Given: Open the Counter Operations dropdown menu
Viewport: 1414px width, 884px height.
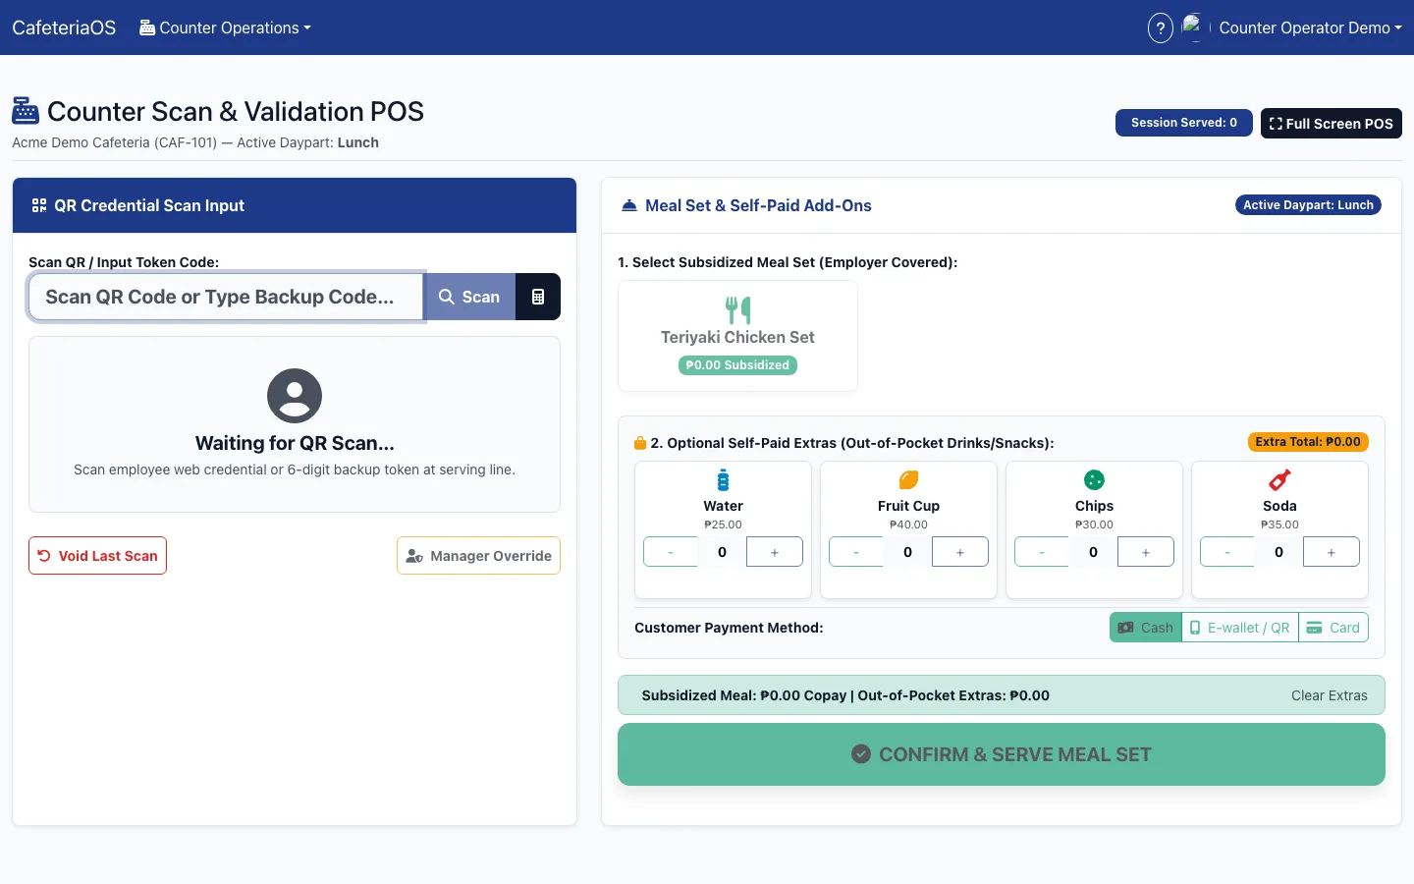Looking at the screenshot, I should [x=225, y=28].
